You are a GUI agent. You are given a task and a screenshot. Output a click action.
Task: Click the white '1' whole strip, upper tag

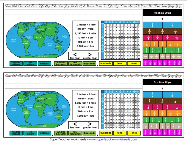(x=162, y=19)
